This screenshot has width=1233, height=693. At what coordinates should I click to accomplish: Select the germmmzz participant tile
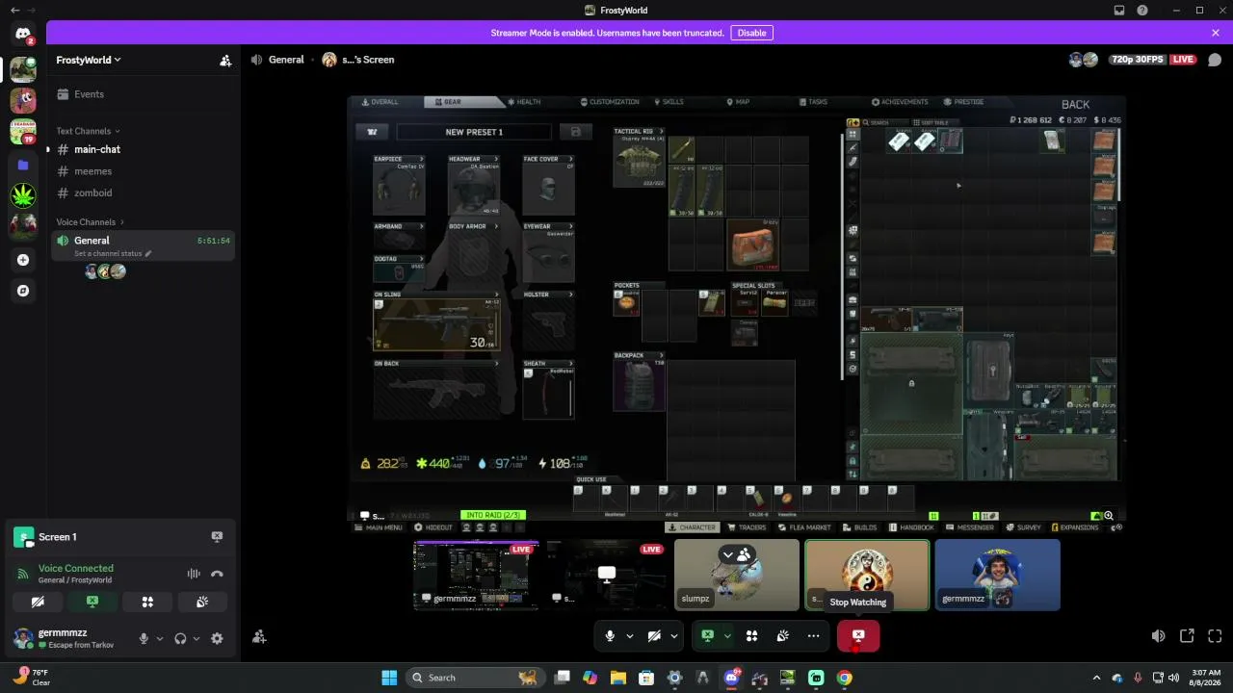(x=997, y=575)
